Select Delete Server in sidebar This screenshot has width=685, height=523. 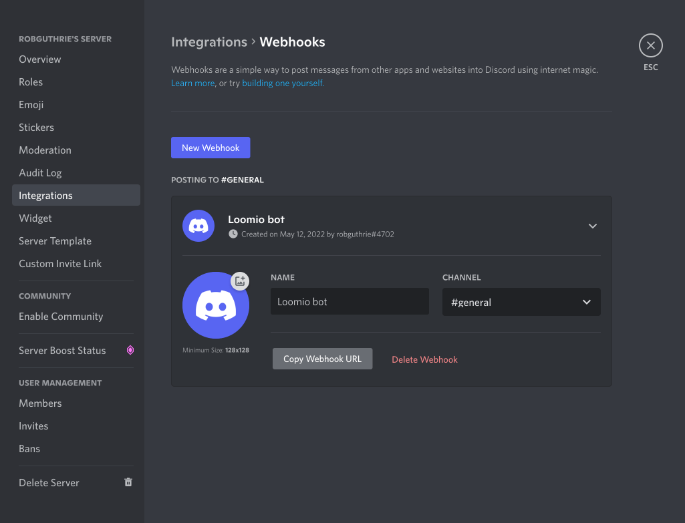[76, 483]
